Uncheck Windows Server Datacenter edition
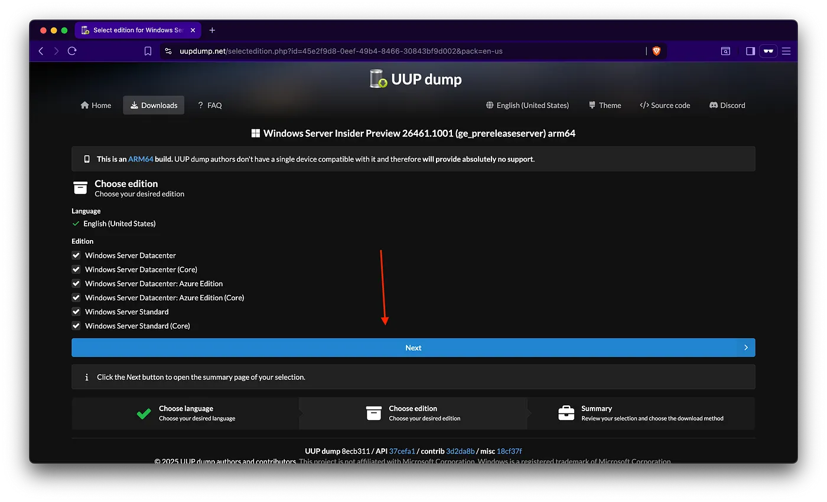 click(x=76, y=255)
